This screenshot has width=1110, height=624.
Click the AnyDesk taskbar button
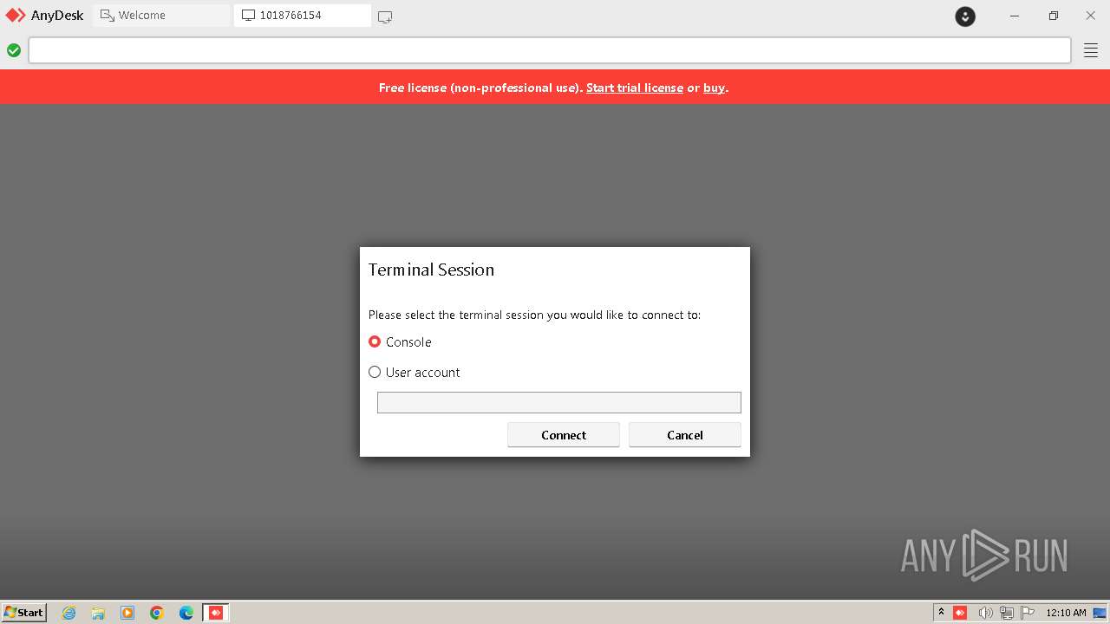[x=216, y=613]
